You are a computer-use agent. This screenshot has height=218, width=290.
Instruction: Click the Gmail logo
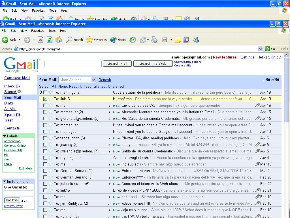[x=22, y=65]
